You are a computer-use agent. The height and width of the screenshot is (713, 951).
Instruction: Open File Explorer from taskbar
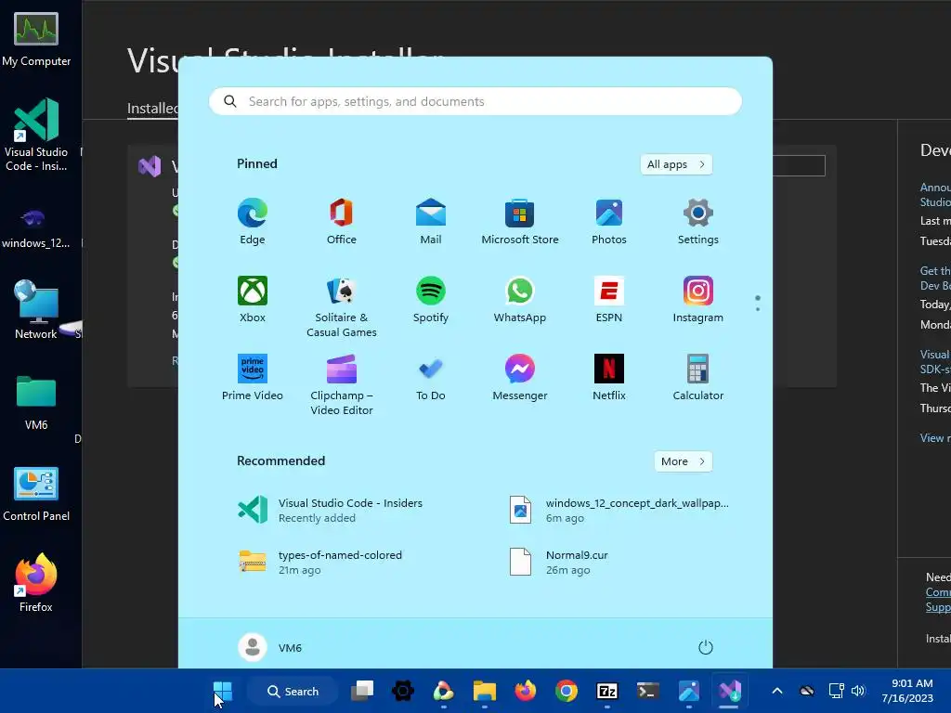pyautogui.click(x=485, y=691)
